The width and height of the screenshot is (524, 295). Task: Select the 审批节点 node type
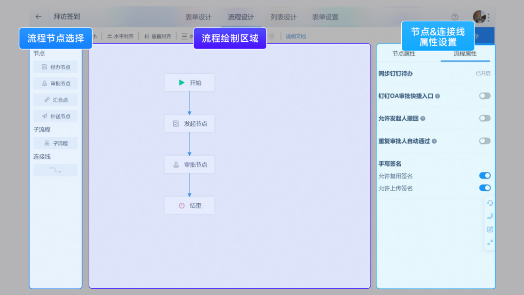pos(55,83)
